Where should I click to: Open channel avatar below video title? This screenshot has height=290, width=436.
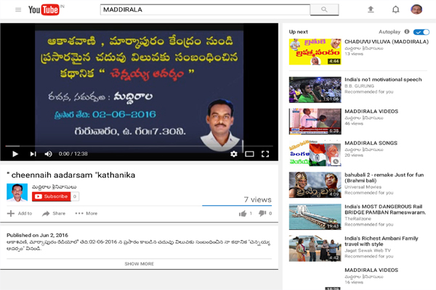[x=17, y=192]
